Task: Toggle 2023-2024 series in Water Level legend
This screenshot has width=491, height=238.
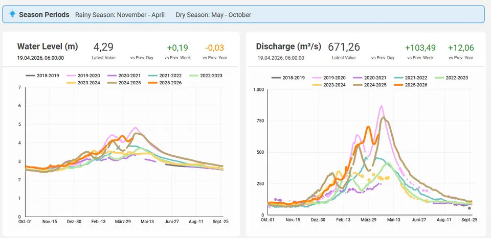Action: pyautogui.click(x=83, y=83)
